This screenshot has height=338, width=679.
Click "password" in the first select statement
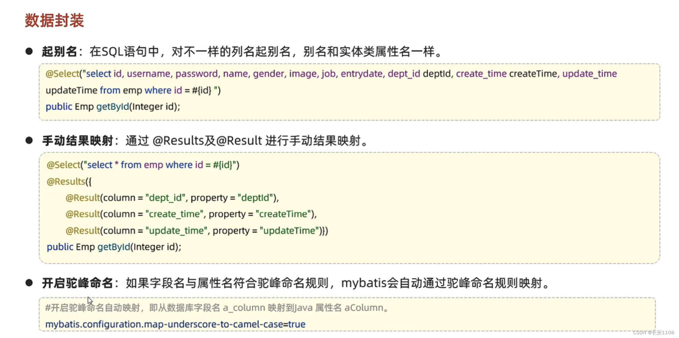(196, 74)
